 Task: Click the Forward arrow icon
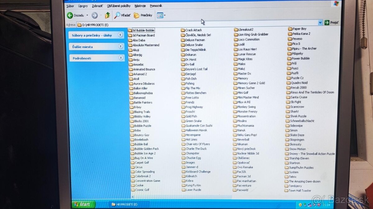pyautogui.click(x=94, y=15)
